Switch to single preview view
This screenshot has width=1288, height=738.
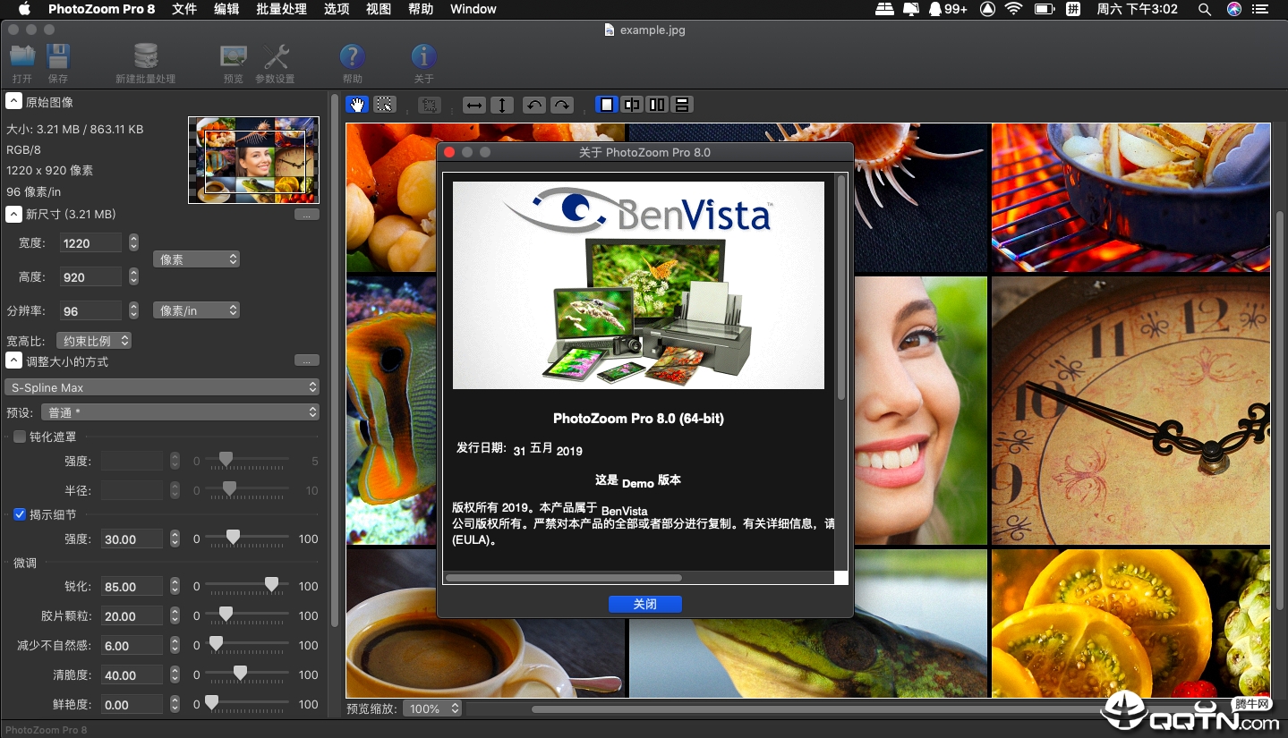tap(607, 105)
